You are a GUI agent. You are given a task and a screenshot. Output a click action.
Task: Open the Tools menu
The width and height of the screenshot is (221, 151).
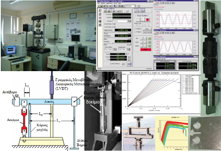click(x=116, y=3)
